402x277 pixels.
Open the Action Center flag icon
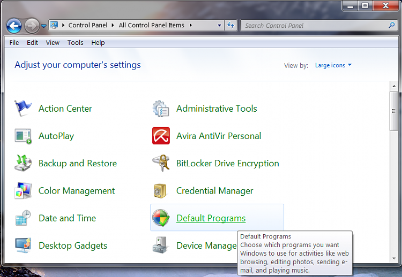pos(23,109)
